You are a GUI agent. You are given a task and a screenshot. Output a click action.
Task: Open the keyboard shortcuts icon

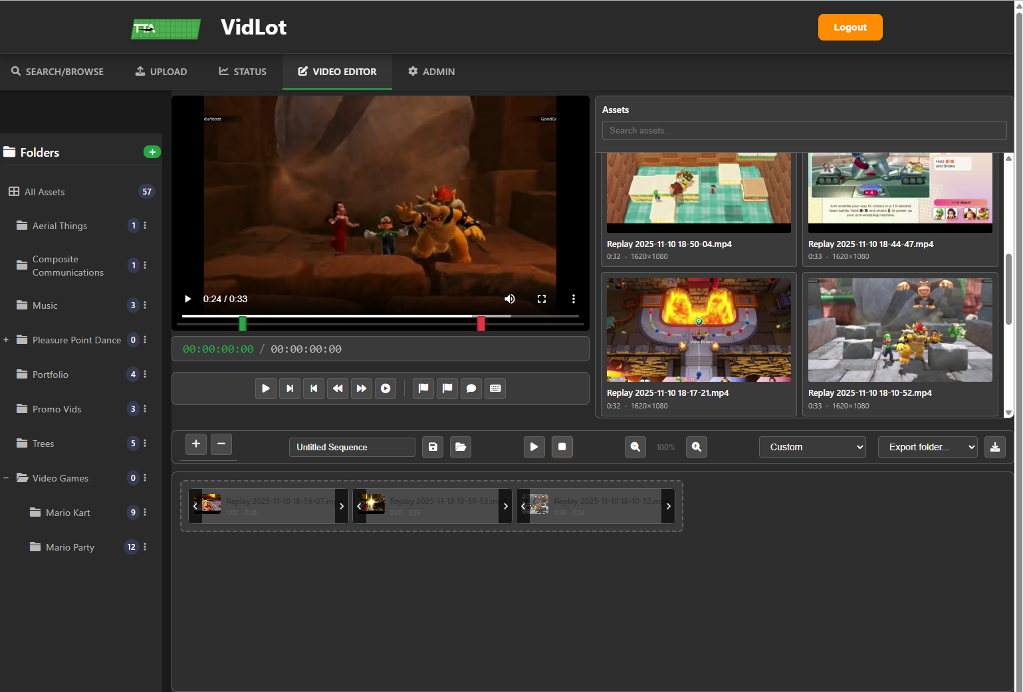[495, 389]
